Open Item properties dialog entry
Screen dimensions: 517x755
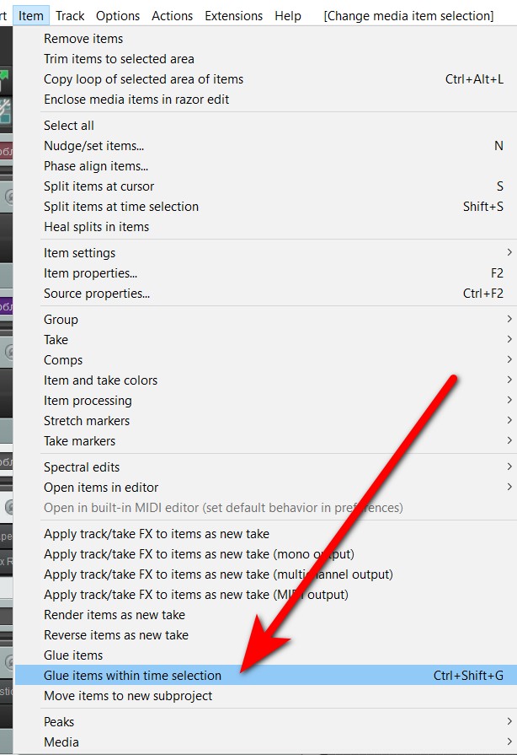pos(91,273)
